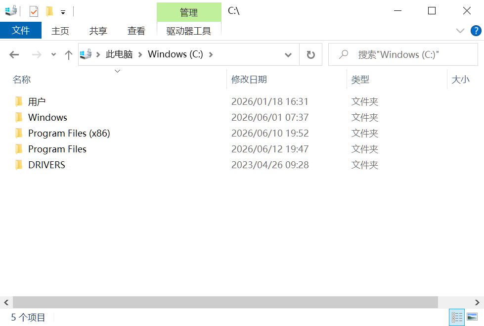The height and width of the screenshot is (326, 484).
Task: Click the search magnifier icon
Action: tap(343, 54)
